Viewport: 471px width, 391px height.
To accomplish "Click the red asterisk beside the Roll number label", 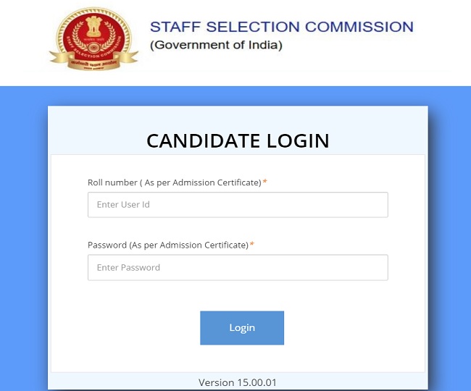I will [265, 182].
